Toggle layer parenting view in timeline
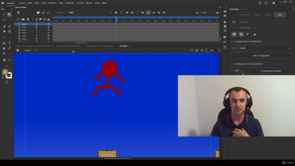The width and height of the screenshot is (295, 166). [43, 12]
